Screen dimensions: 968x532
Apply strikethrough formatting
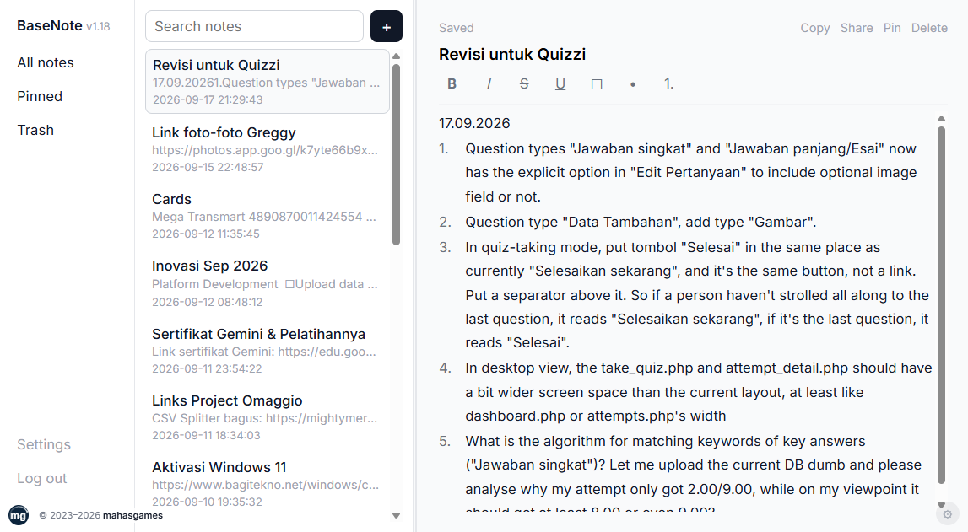coord(524,83)
